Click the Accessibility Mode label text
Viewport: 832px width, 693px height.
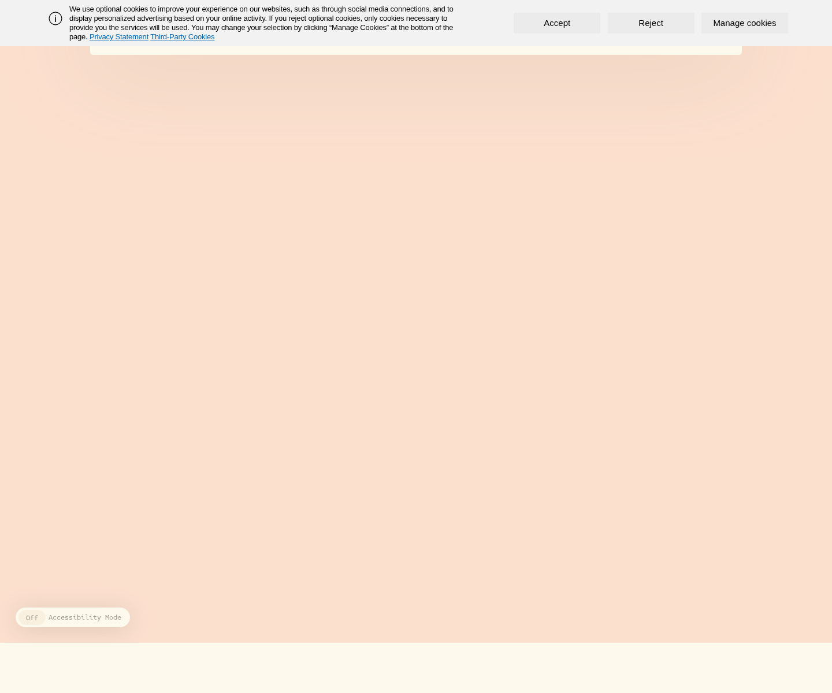(x=85, y=617)
